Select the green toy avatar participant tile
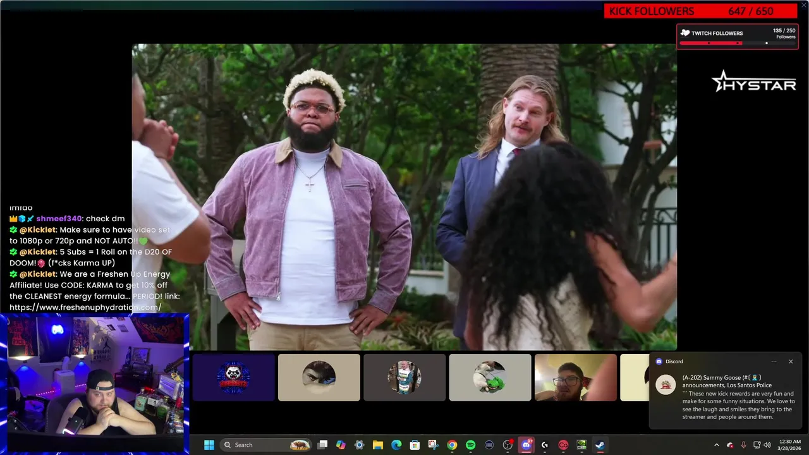This screenshot has height=455, width=809. pos(490,377)
